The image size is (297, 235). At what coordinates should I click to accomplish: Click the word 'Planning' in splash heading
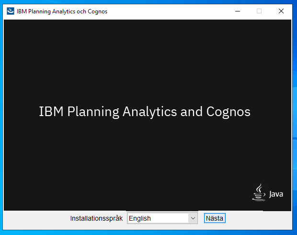point(93,112)
